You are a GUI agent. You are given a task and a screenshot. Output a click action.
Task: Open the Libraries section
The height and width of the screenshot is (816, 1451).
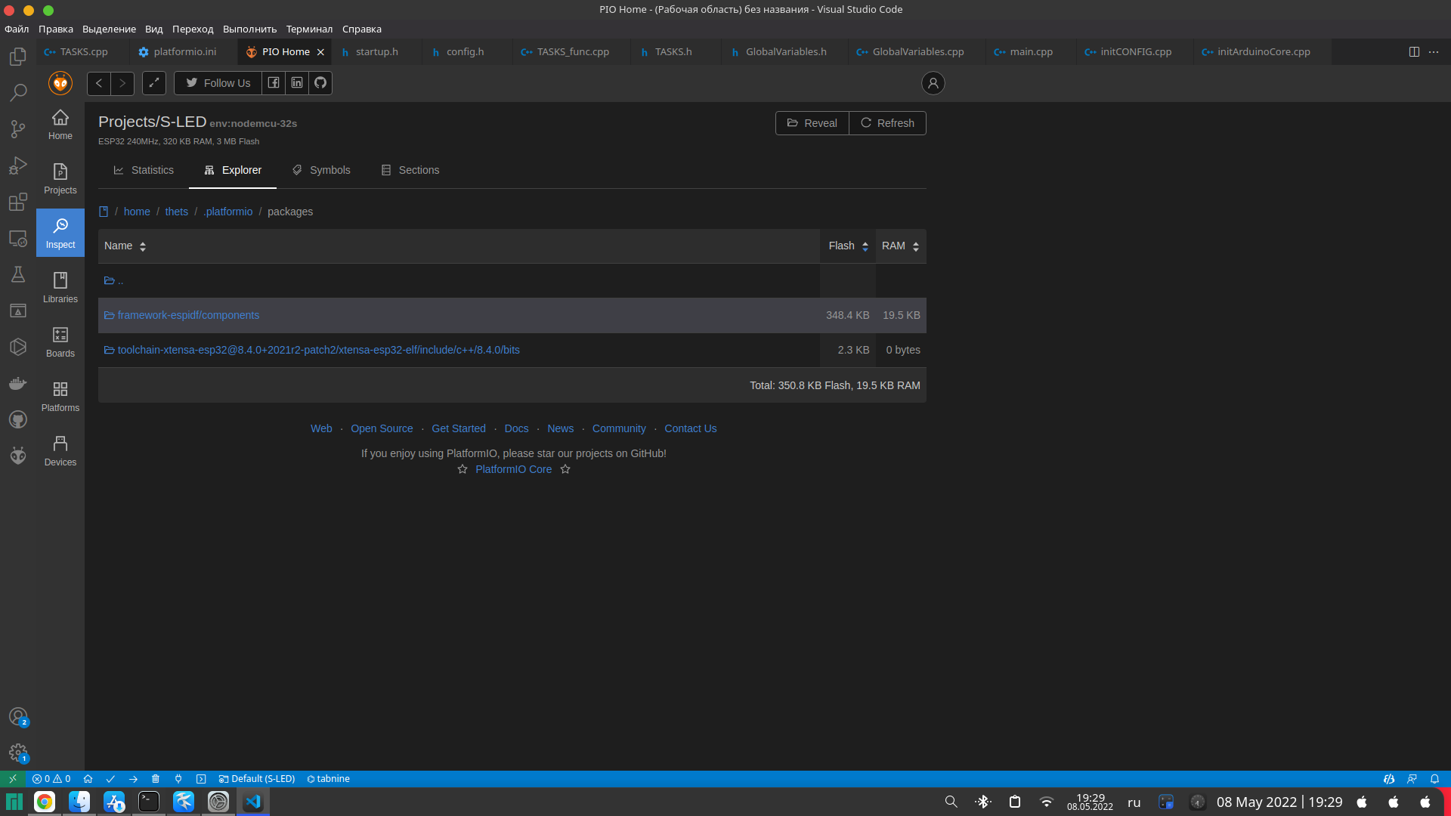60,288
